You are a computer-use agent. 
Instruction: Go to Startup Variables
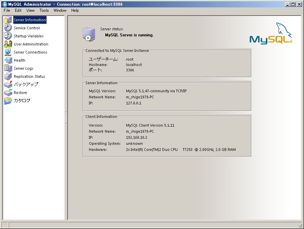tap(28, 36)
